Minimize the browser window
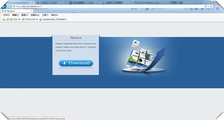This screenshot has width=224, height=120. pyautogui.click(x=212, y=1)
